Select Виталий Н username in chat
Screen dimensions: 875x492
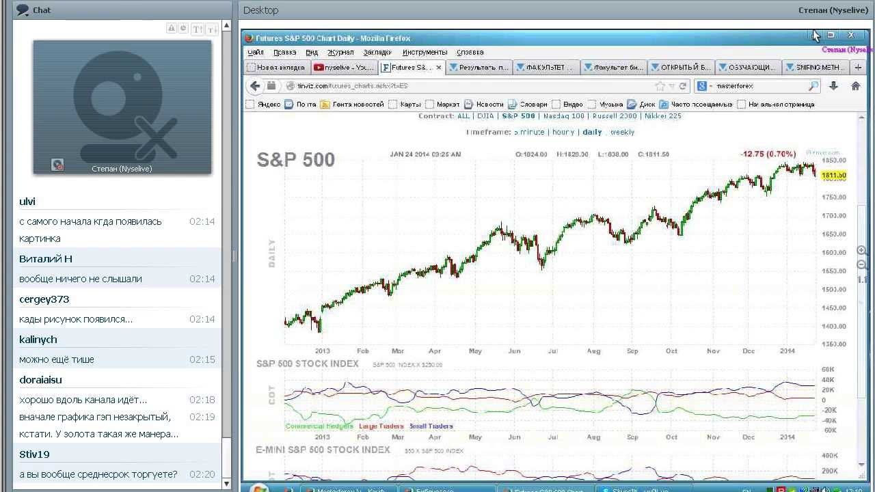click(46, 259)
